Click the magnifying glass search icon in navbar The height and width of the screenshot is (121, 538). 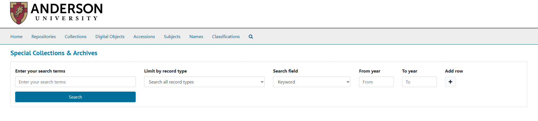pyautogui.click(x=251, y=37)
